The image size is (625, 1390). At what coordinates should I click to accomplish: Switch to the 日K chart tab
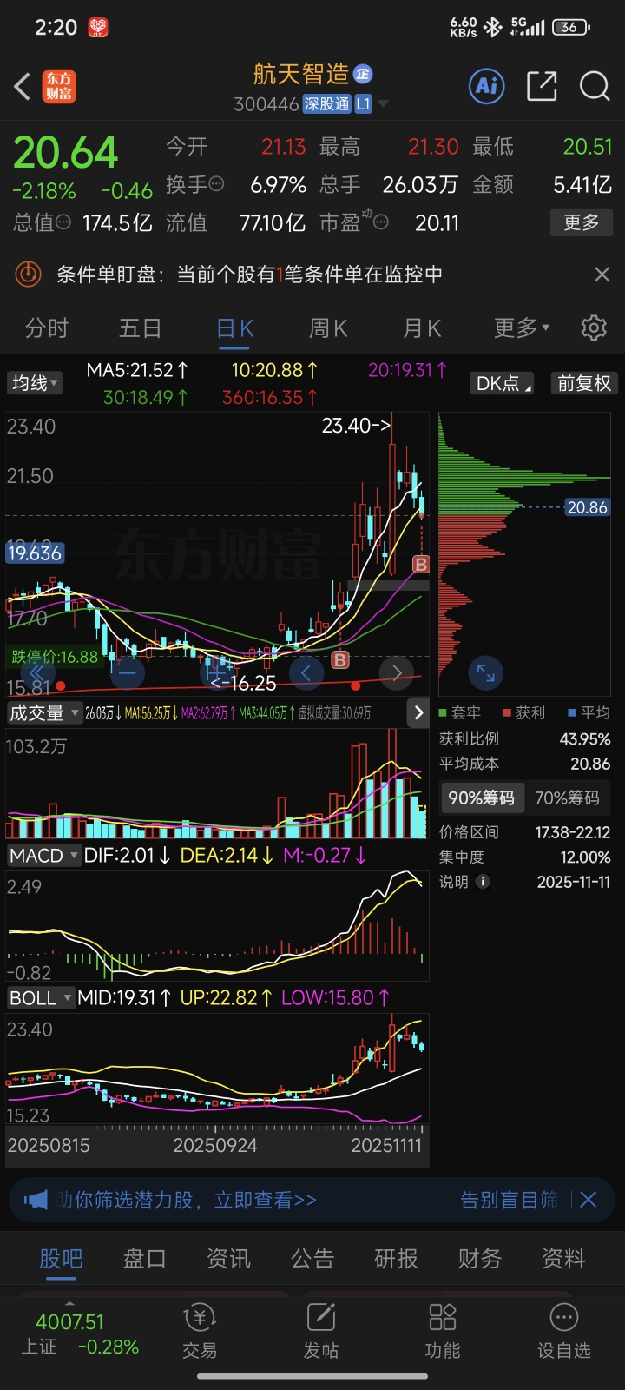(x=235, y=328)
